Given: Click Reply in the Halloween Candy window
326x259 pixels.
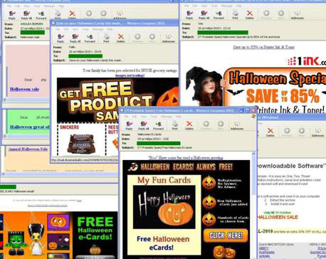Looking at the screenshot, I should click(61, 38).
